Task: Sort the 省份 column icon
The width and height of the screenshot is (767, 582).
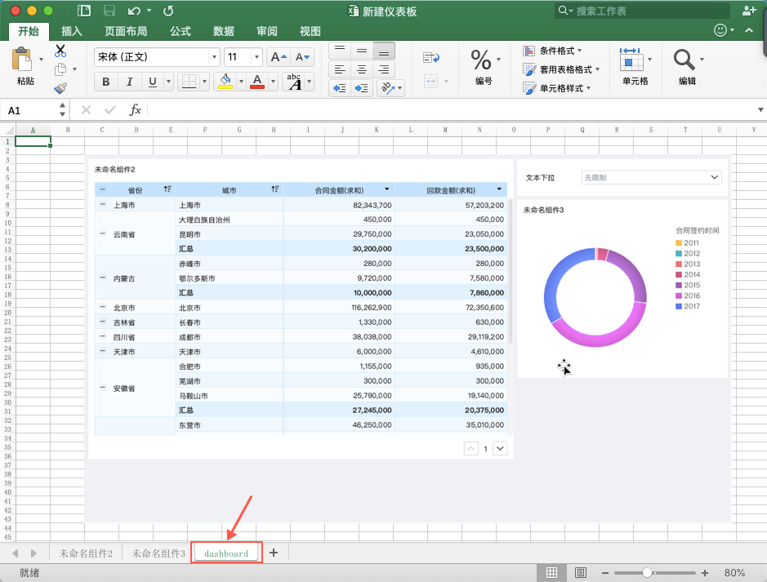Action: coord(167,189)
